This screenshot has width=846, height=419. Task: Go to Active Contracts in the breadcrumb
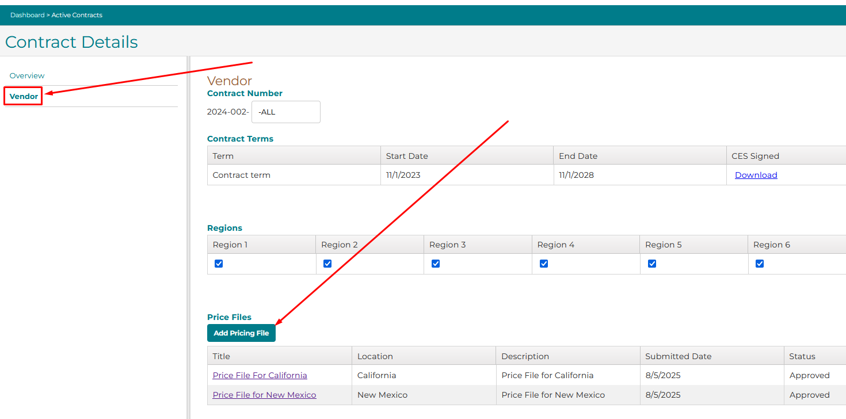pyautogui.click(x=77, y=15)
